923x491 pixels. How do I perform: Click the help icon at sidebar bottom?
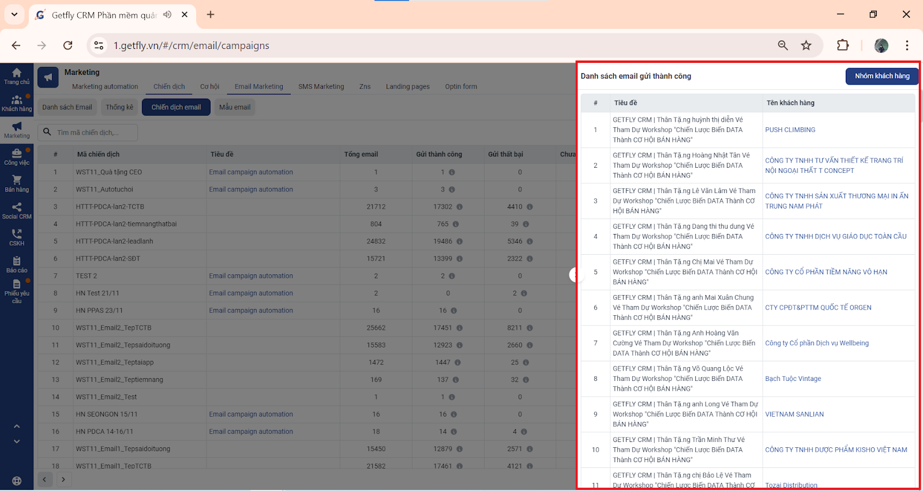(x=17, y=481)
